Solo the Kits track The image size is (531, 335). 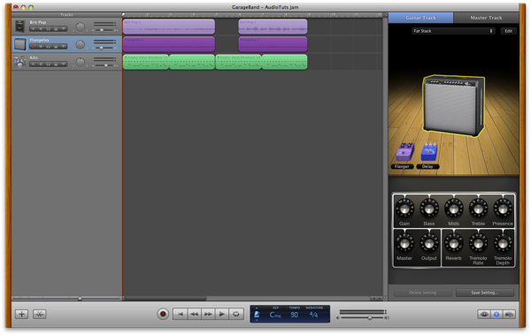point(49,65)
